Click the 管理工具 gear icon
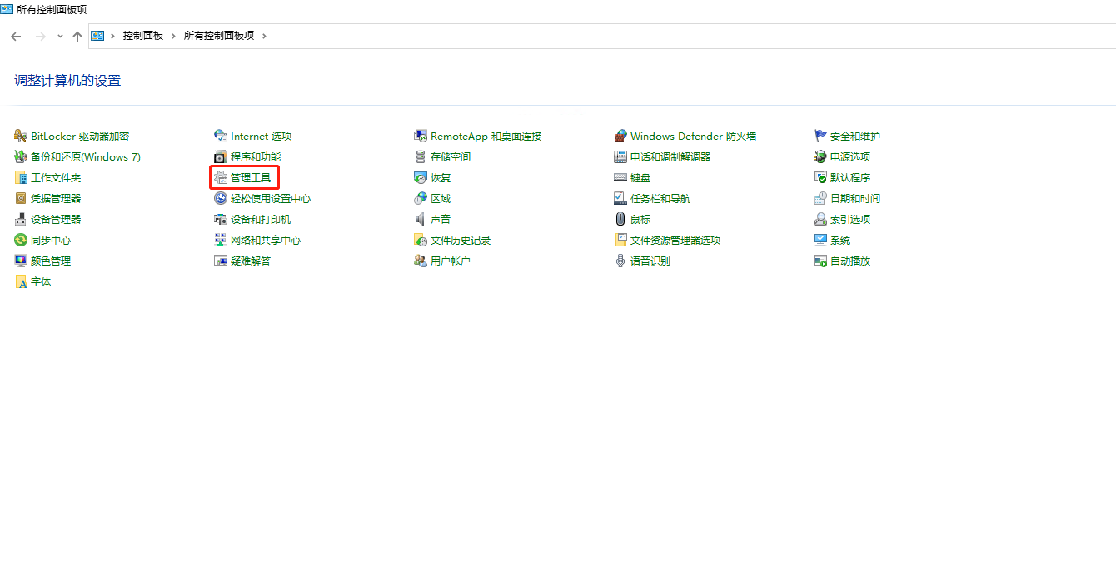 (x=221, y=177)
